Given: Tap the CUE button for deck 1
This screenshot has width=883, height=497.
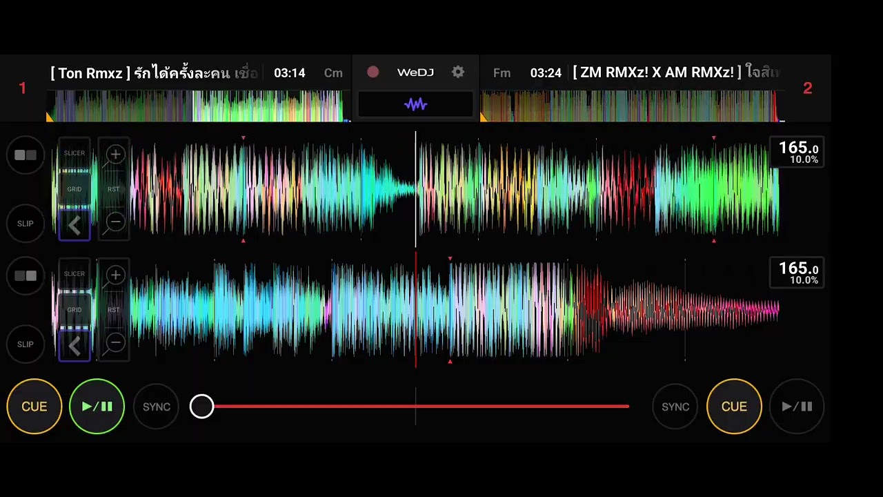Looking at the screenshot, I should point(34,407).
